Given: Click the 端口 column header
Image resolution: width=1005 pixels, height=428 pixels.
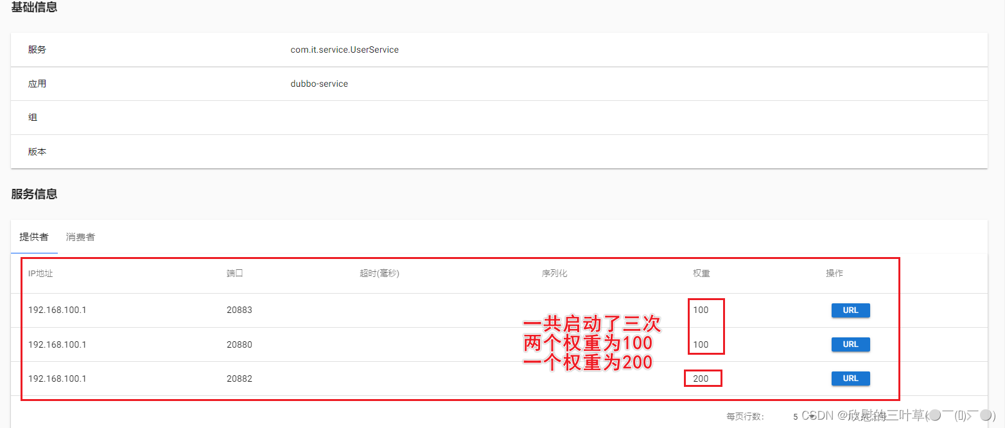Looking at the screenshot, I should click(235, 273).
